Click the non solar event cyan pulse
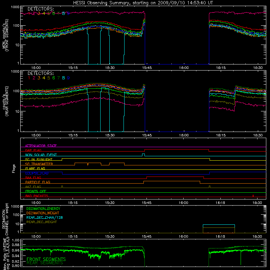Screen dimensions: 270x270 (143, 155)
